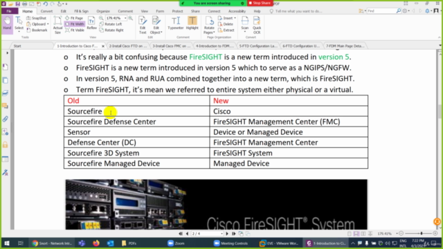Activate the Select text tool

click(x=19, y=24)
